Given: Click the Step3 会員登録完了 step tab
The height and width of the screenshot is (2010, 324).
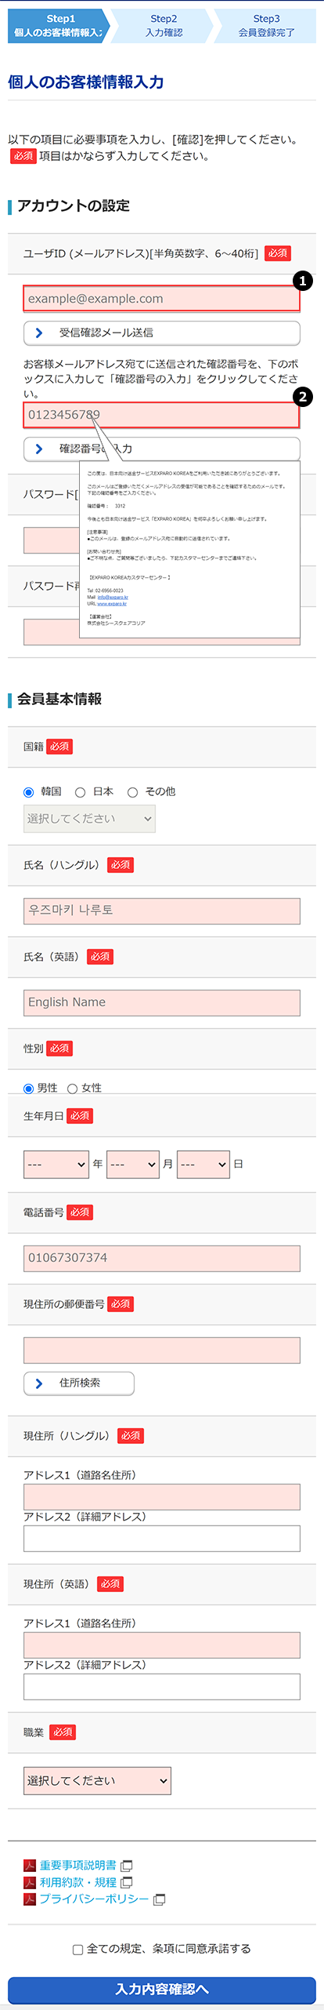Looking at the screenshot, I should [x=266, y=25].
